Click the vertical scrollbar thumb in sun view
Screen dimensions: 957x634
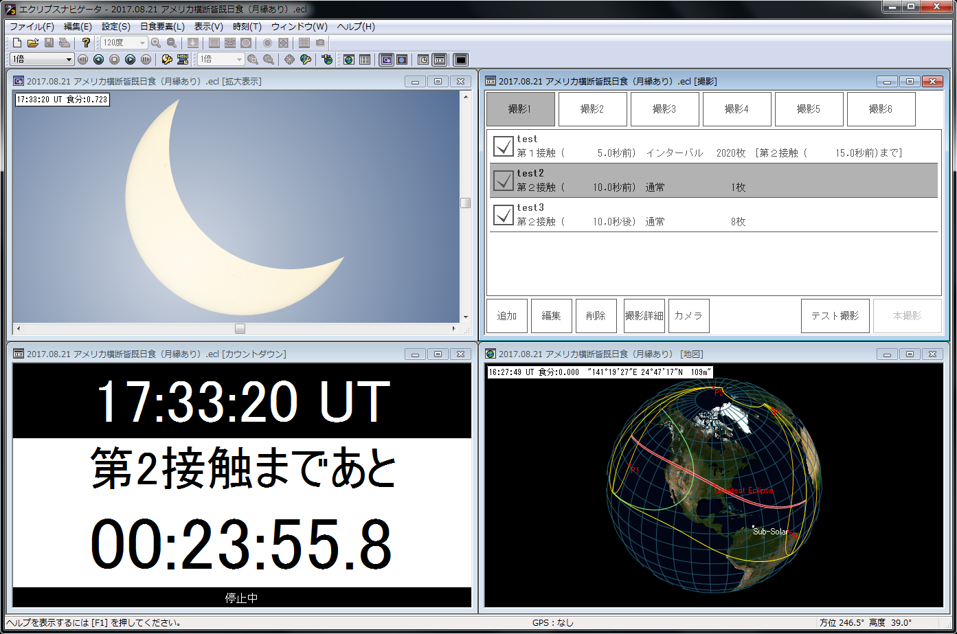465,203
